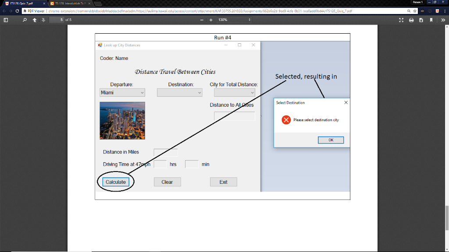The width and height of the screenshot is (449, 252).
Task: Open the find-in-document search tool
Action: tap(25, 20)
